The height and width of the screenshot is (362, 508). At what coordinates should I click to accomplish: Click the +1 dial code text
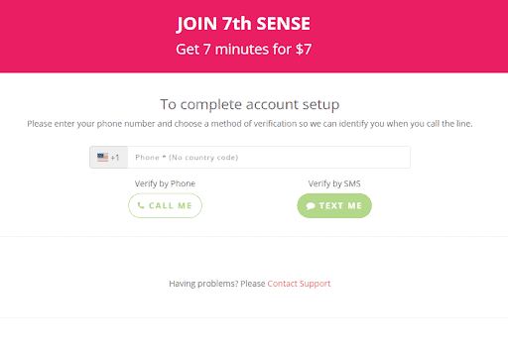[x=115, y=158]
